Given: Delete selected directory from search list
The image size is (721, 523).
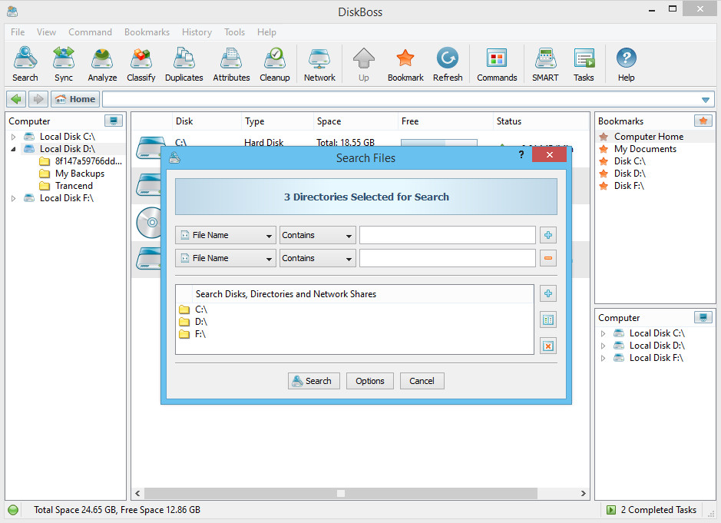Looking at the screenshot, I should tap(548, 346).
